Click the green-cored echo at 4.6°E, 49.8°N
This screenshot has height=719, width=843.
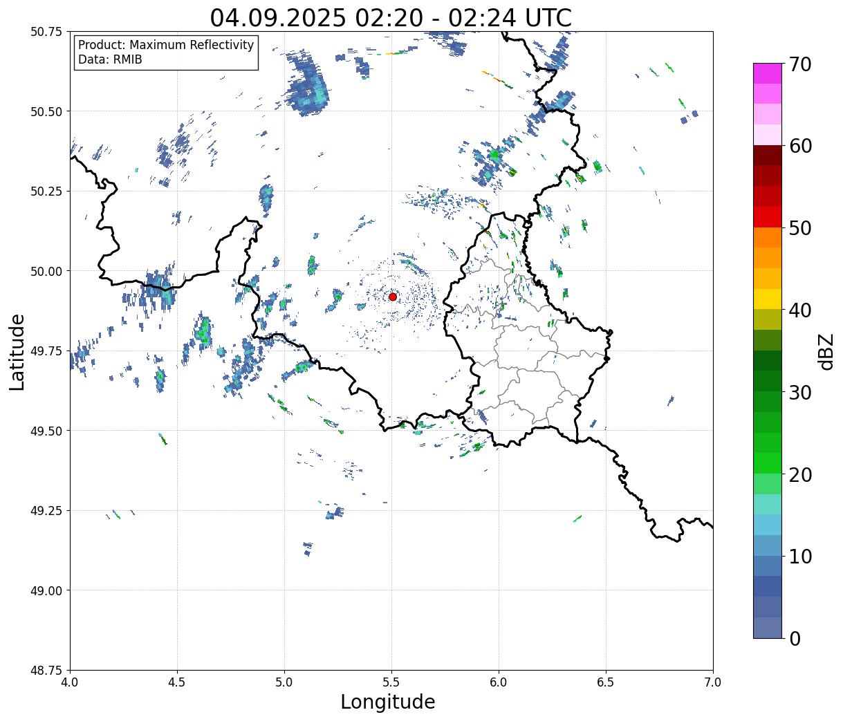(x=203, y=332)
